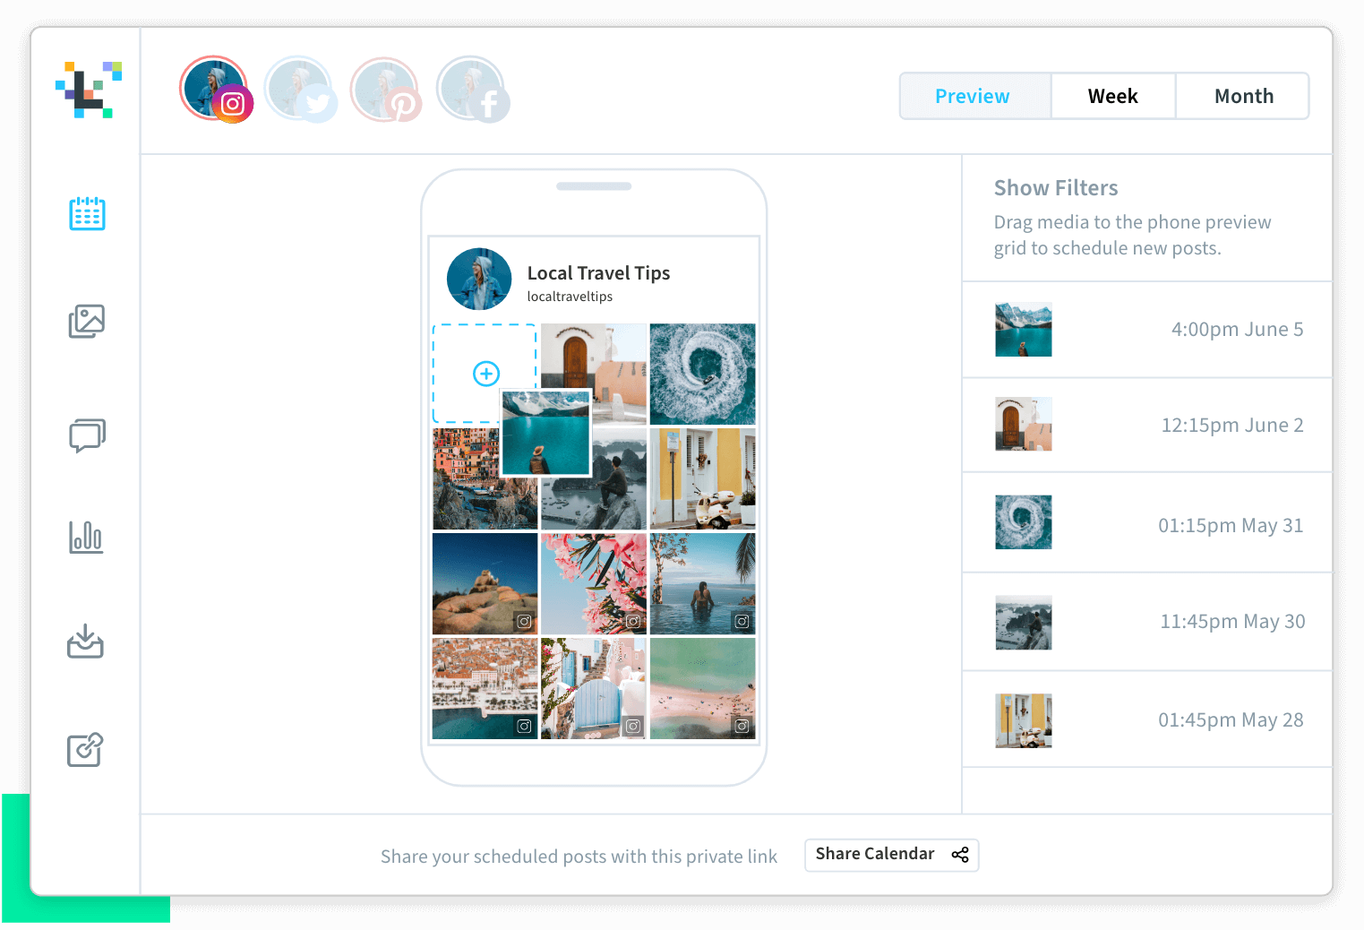
Task: Select the Facebook profile avatar
Action: [x=472, y=90]
